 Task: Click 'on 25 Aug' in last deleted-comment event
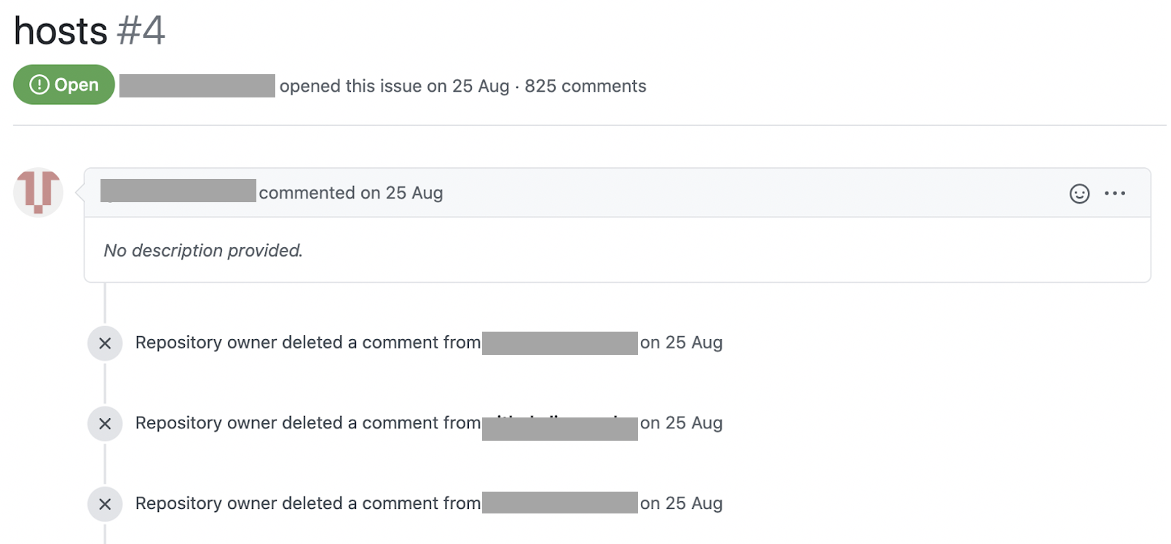point(681,503)
